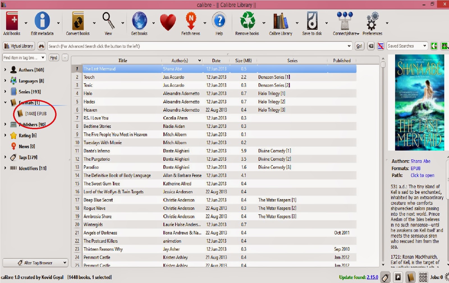Open the dropdown arrow beside Edit metadata
The width and height of the screenshot is (449, 283).
[x=58, y=23]
